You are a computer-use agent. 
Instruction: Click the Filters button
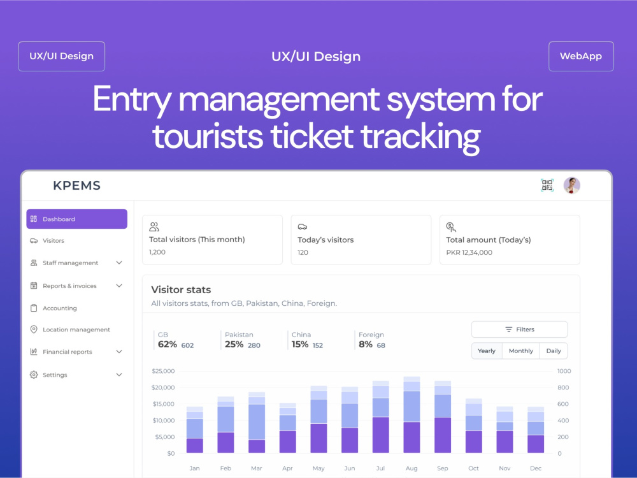click(519, 329)
